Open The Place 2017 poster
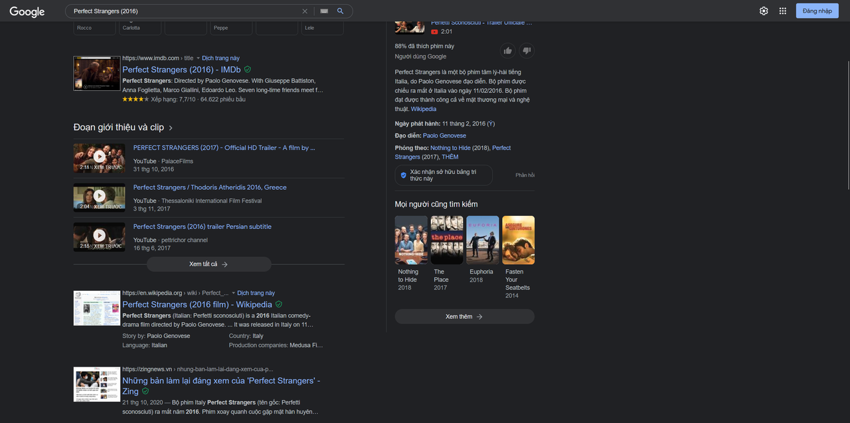Image resolution: width=850 pixels, height=423 pixels. (x=447, y=240)
